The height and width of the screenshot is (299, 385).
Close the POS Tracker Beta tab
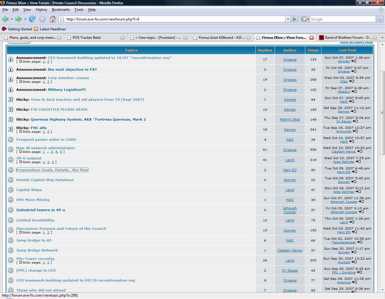click(122, 38)
